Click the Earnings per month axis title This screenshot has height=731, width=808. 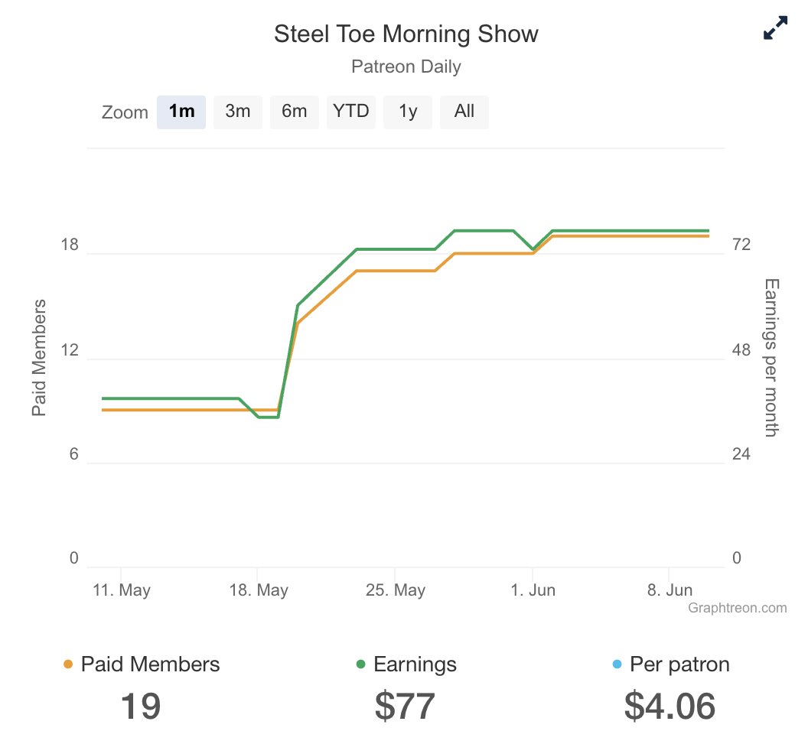point(771,358)
